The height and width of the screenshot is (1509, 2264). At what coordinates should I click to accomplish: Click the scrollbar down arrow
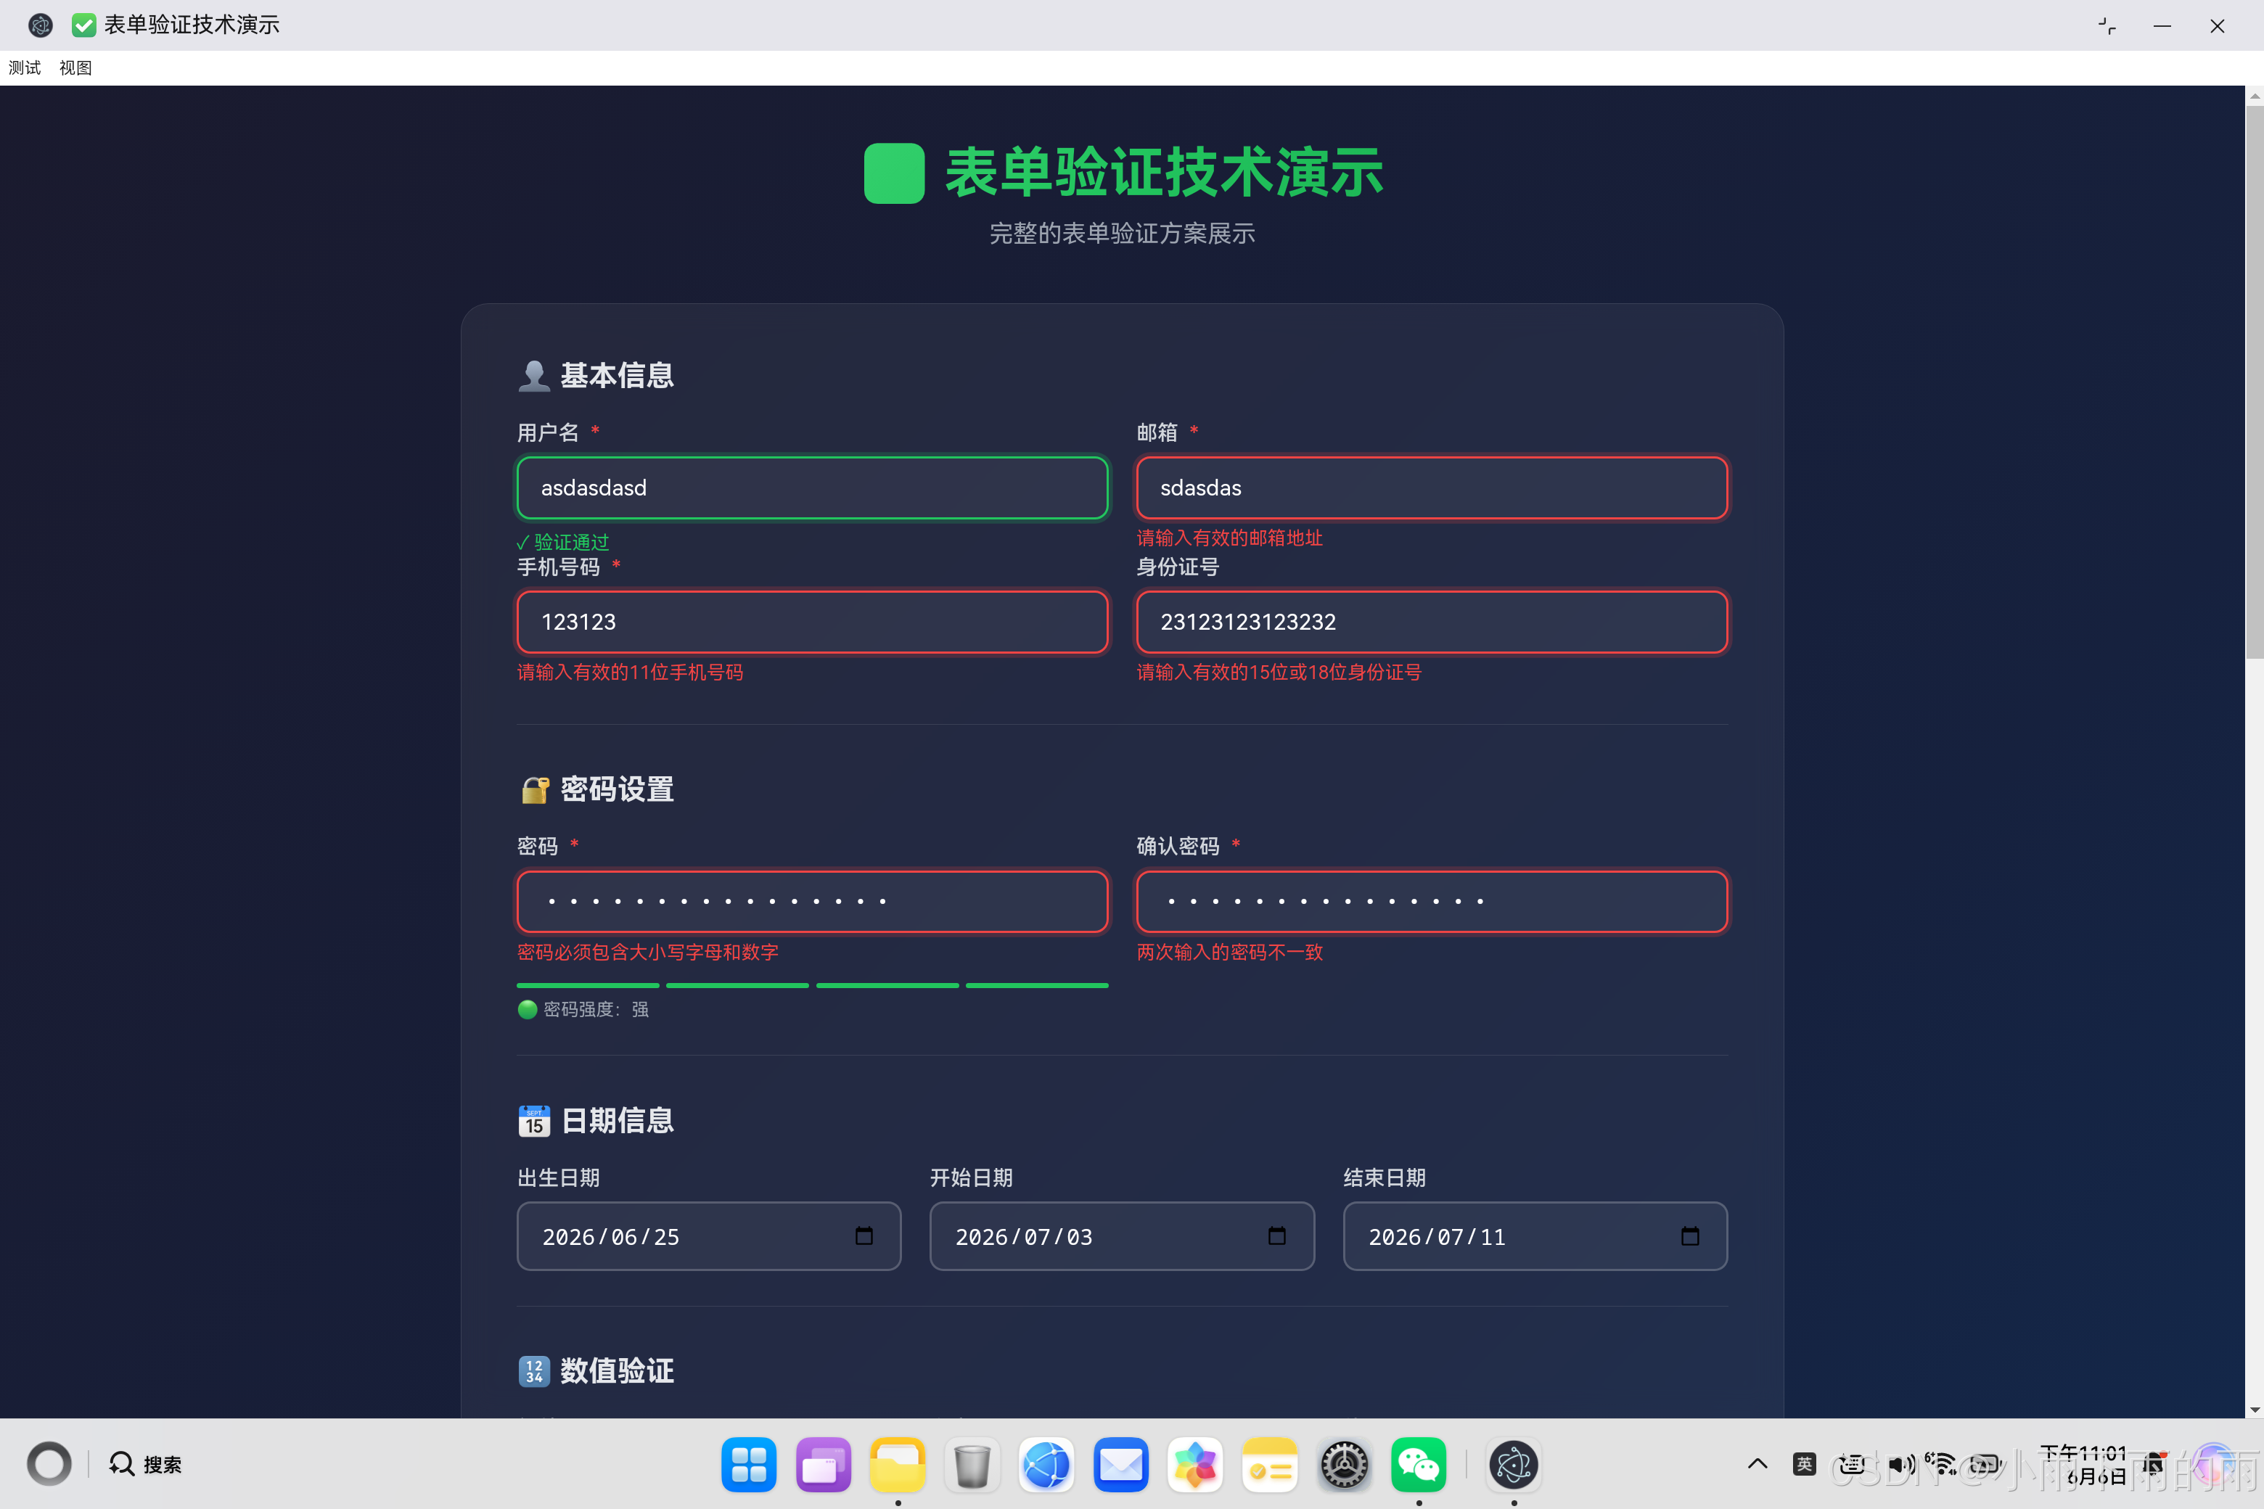pyautogui.click(x=2255, y=1410)
